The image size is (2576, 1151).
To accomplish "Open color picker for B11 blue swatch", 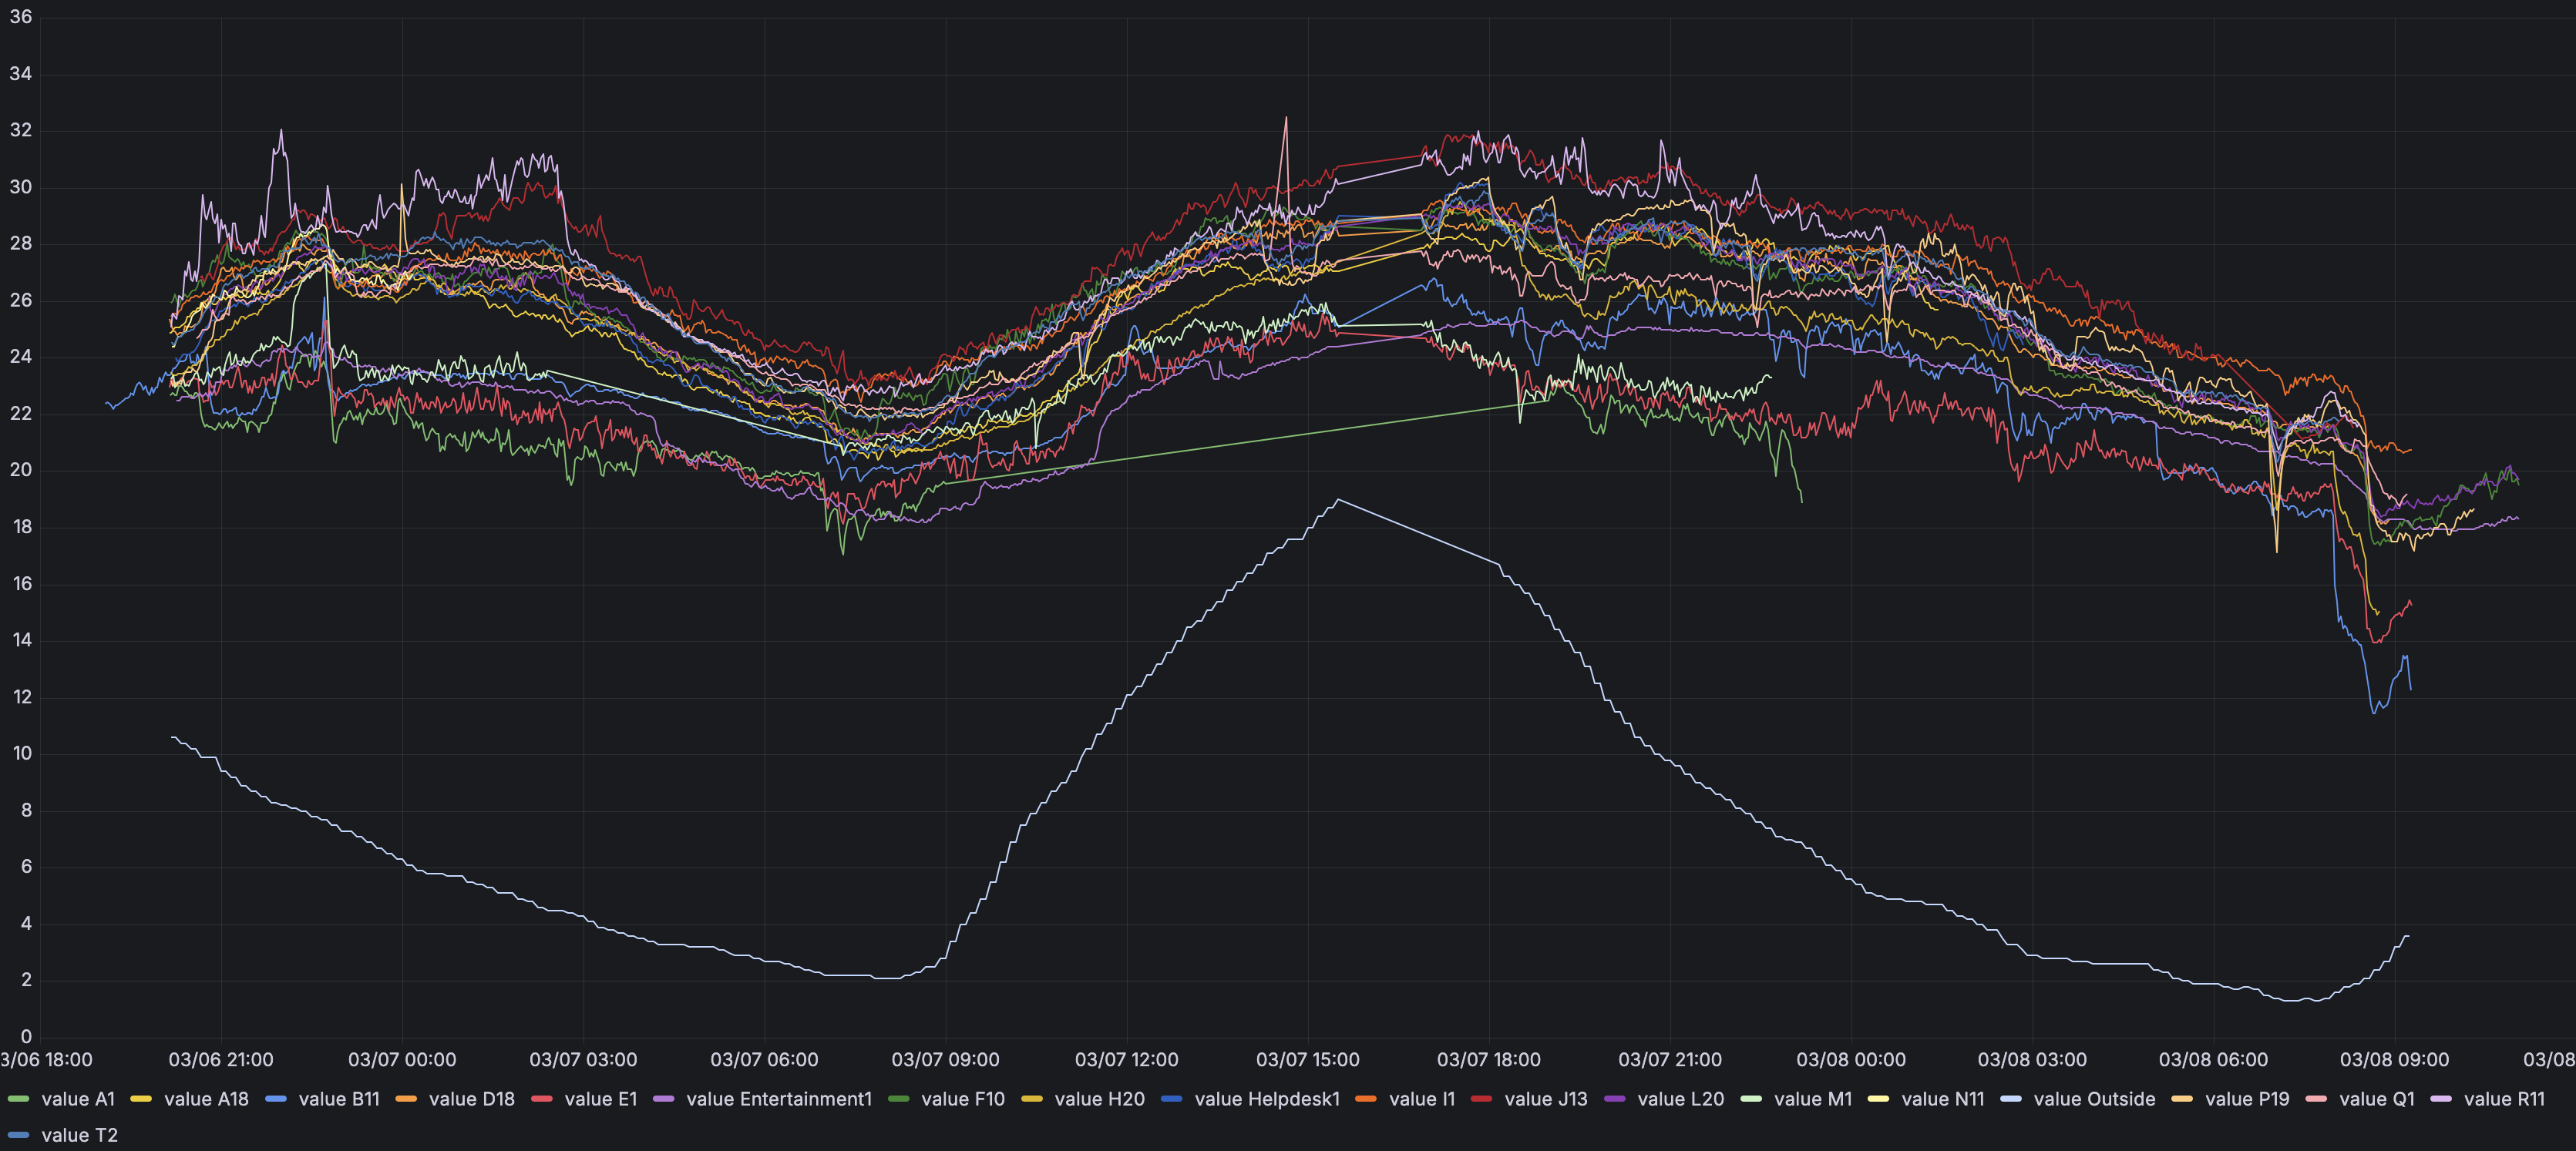I will click(x=276, y=1099).
